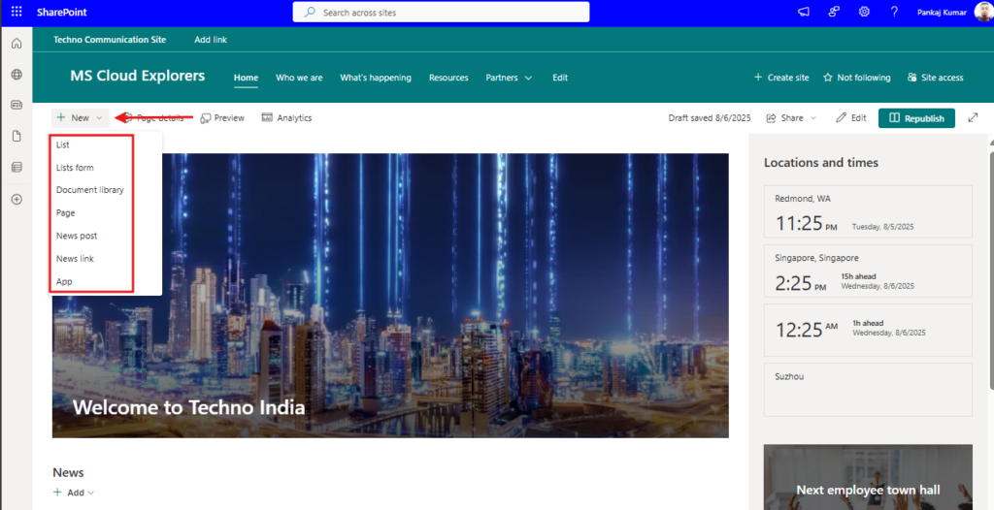Click the Preview toolbar button
994x510 pixels.
[x=222, y=118]
